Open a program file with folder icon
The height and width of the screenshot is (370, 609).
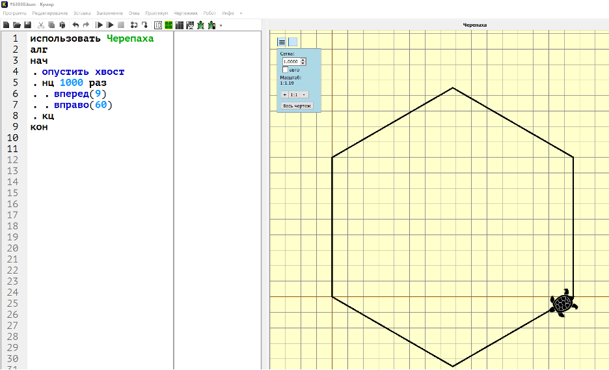(x=17, y=25)
